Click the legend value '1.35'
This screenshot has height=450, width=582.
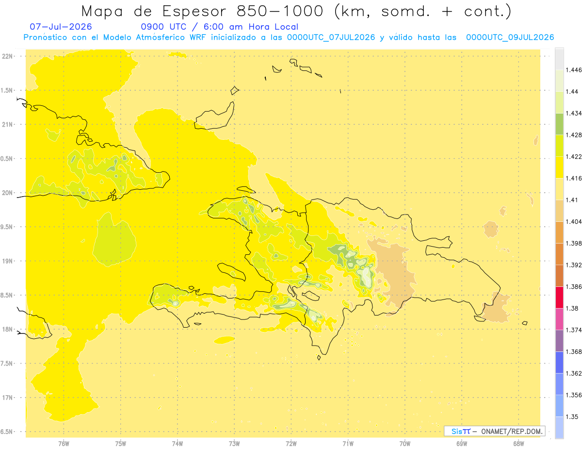point(572,417)
